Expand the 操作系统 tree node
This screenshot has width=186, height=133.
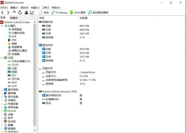pos(2,90)
